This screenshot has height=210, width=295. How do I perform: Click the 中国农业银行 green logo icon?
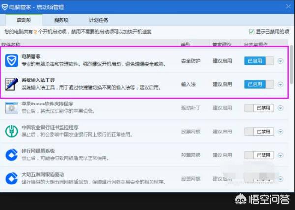coord(11,131)
